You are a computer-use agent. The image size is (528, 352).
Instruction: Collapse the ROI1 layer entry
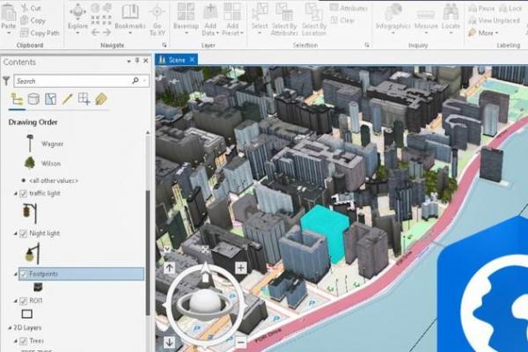pos(14,300)
